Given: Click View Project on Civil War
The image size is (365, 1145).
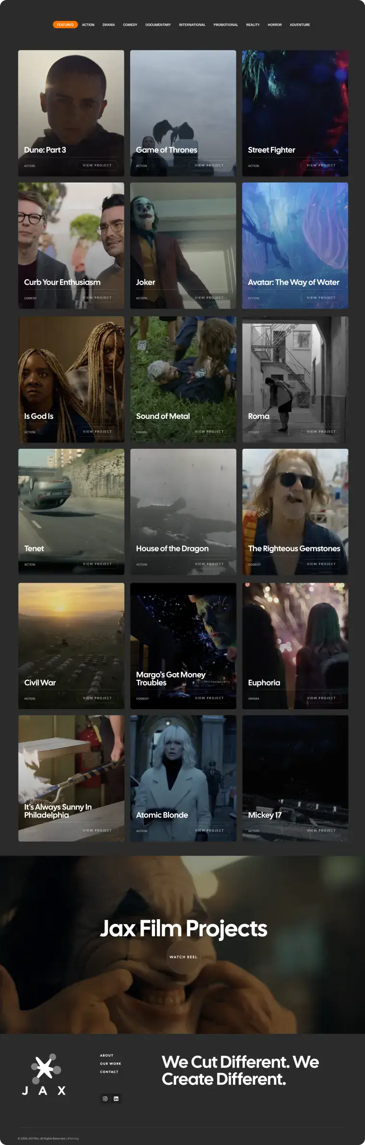Looking at the screenshot, I should click(x=97, y=698).
